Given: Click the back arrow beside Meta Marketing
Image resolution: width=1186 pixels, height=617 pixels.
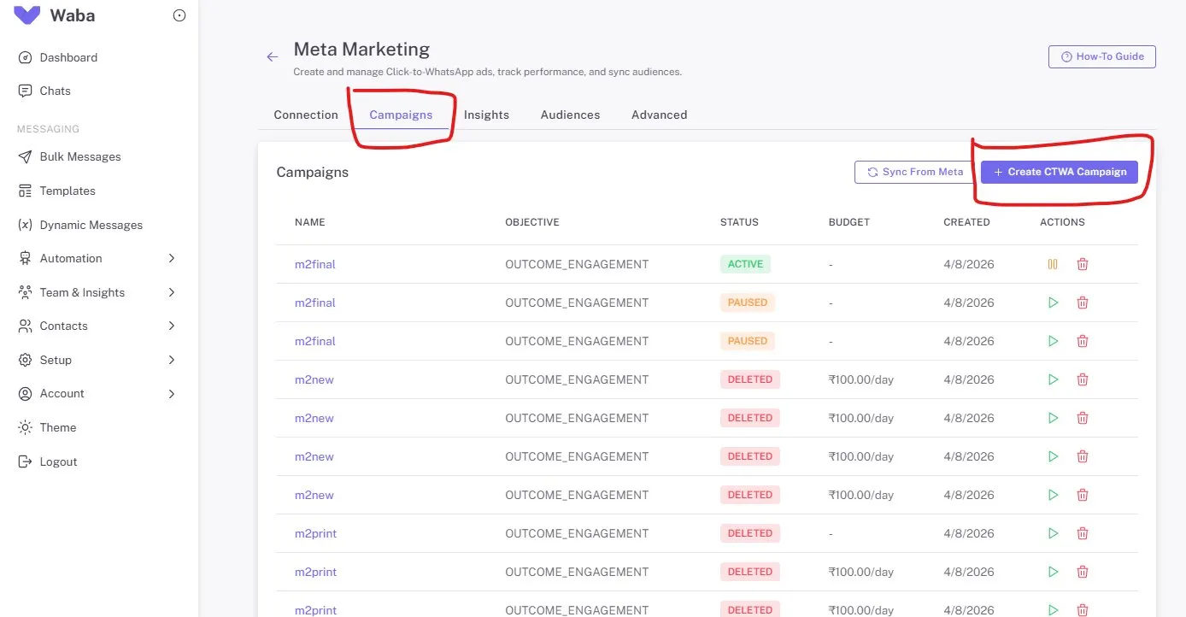Looking at the screenshot, I should (273, 57).
